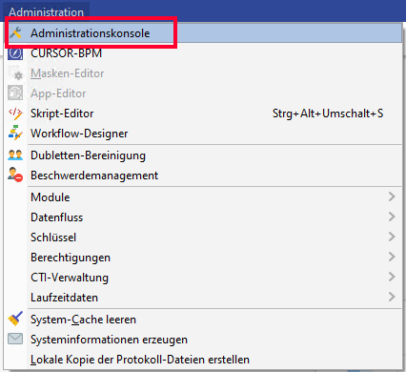This screenshot has height=372, width=406.
Task: Click the Beschwerdemanagement person icon
Action: 15,176
